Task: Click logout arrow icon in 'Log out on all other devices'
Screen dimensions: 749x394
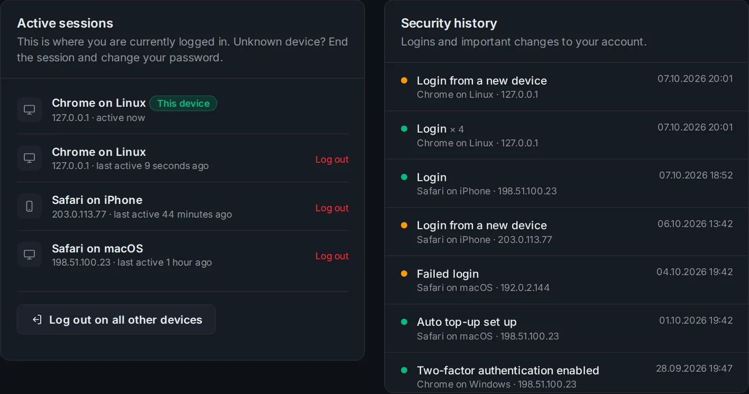Action: (37, 320)
